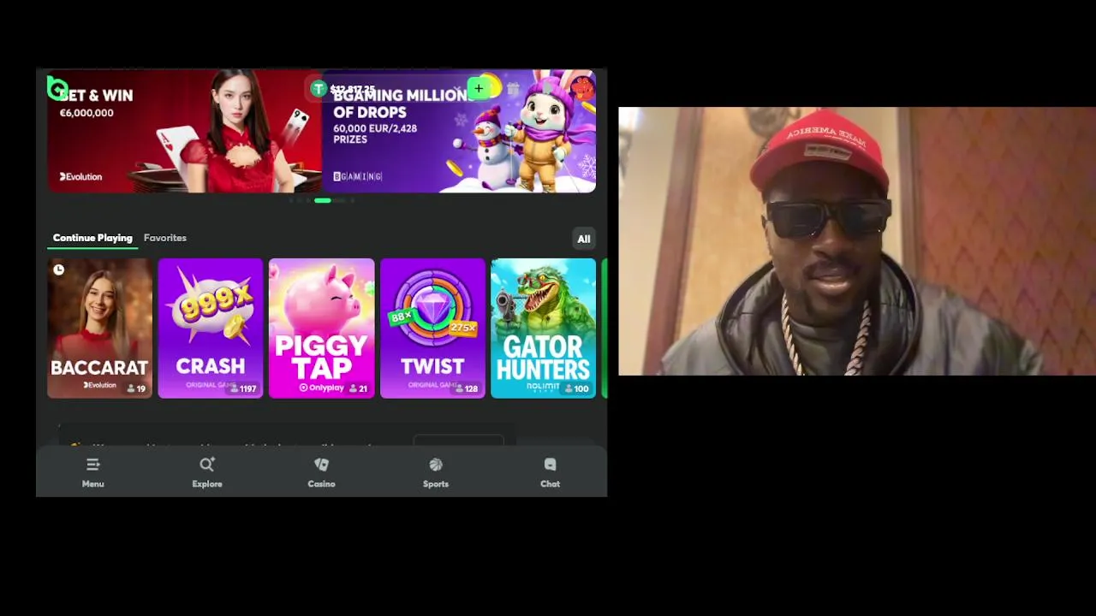Open the Menu in the bottom bar
1096x616 pixels.
pos(93,472)
